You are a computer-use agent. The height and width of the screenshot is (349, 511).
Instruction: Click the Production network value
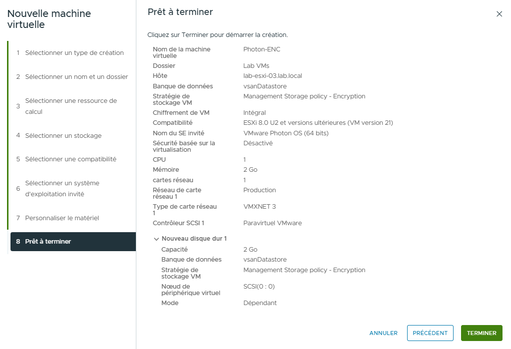pyautogui.click(x=259, y=190)
